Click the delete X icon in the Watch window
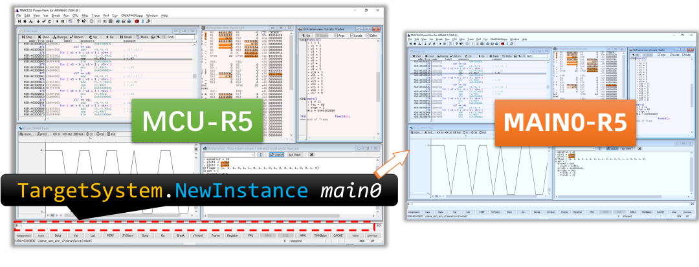Screen dimensions: 699x267 pos(311,155)
